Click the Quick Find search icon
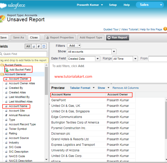Screen dimensions: 167x163 (x=1, y=54)
